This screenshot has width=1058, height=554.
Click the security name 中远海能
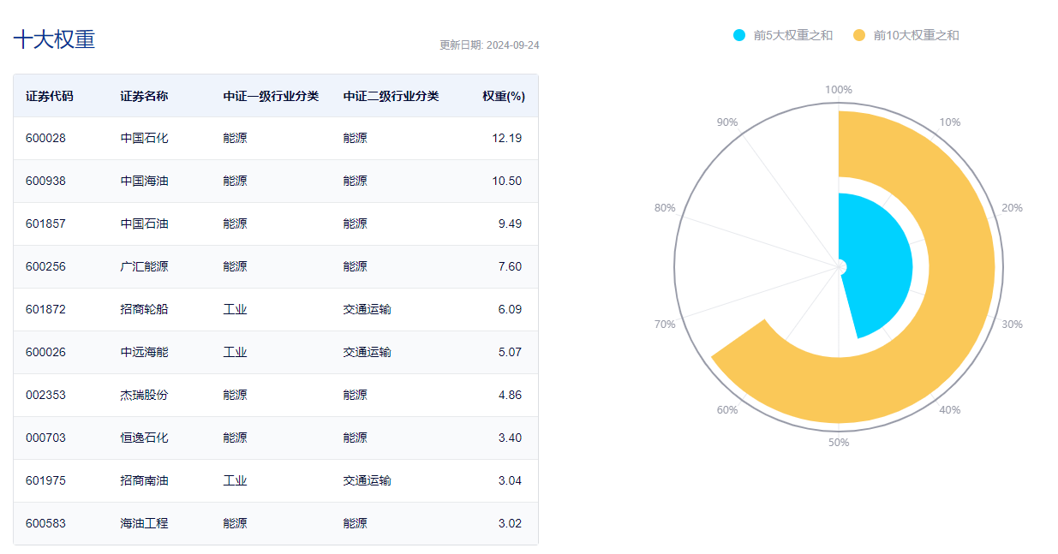coord(144,352)
